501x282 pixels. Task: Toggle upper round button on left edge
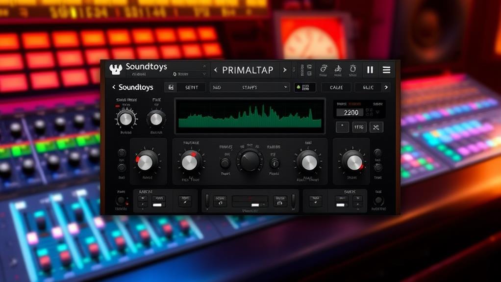click(122, 153)
